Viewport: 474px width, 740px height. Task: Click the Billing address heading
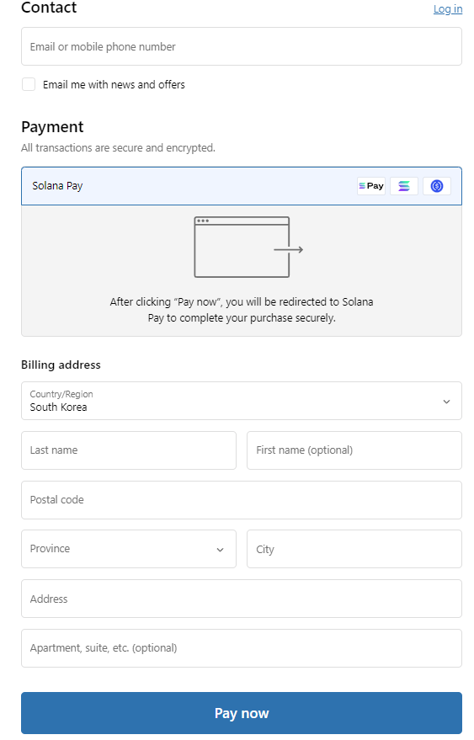(61, 365)
